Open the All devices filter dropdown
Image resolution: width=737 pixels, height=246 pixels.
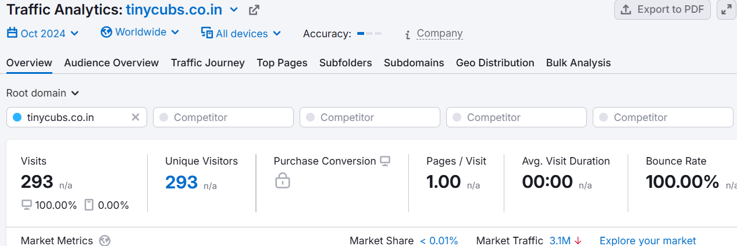pos(241,33)
